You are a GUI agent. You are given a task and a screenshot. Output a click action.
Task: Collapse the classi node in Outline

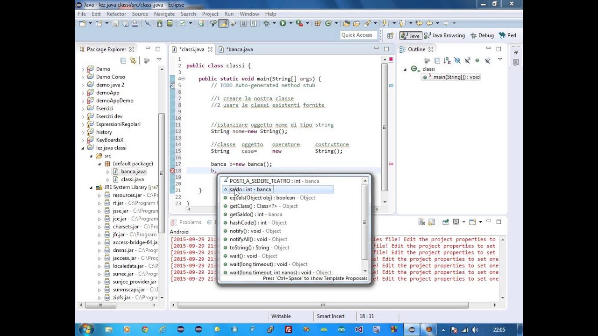click(x=405, y=69)
